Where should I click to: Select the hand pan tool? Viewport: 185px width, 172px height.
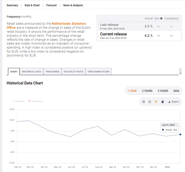(x=162, y=102)
